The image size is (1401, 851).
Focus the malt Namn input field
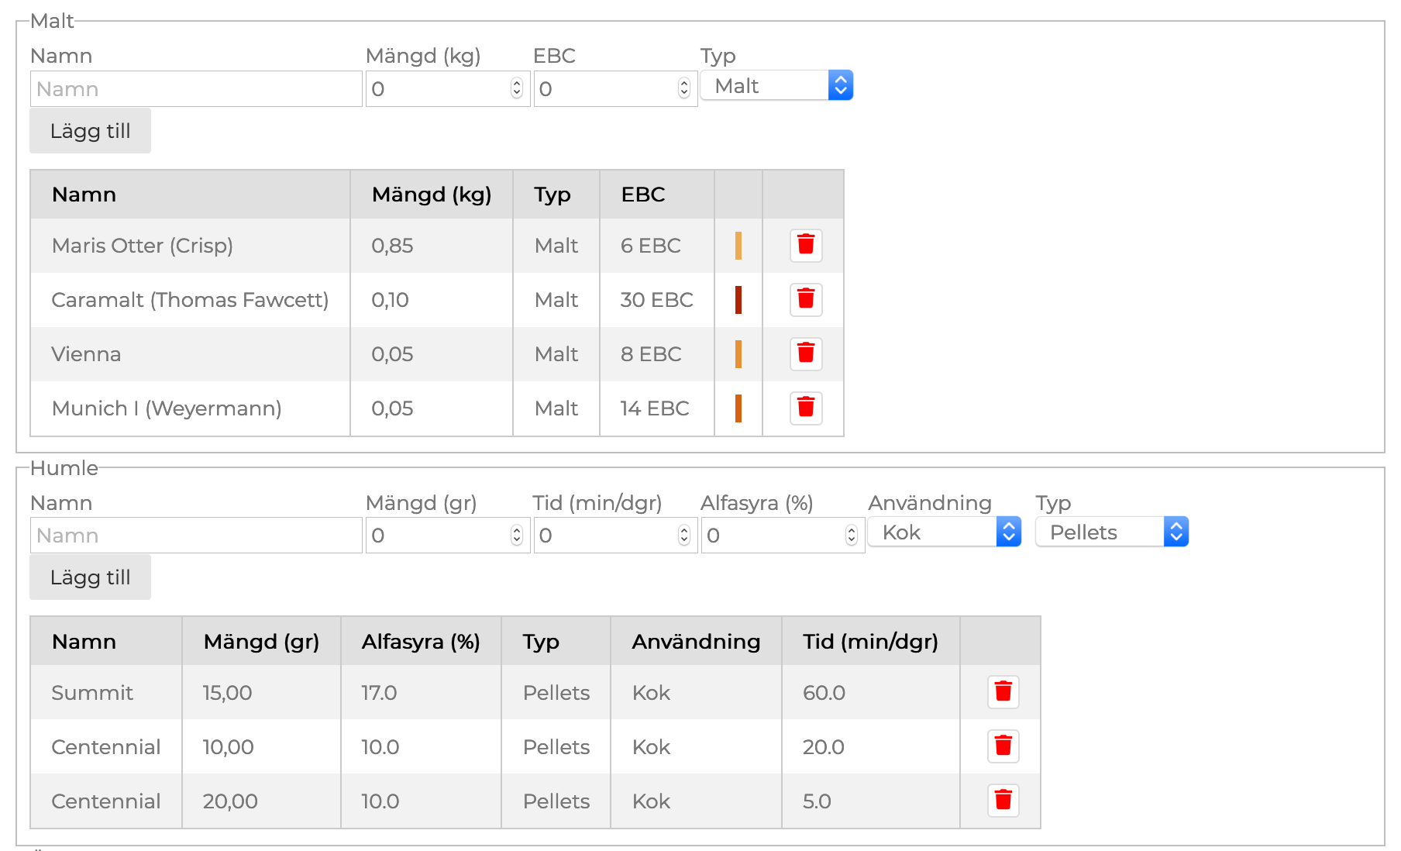(196, 89)
